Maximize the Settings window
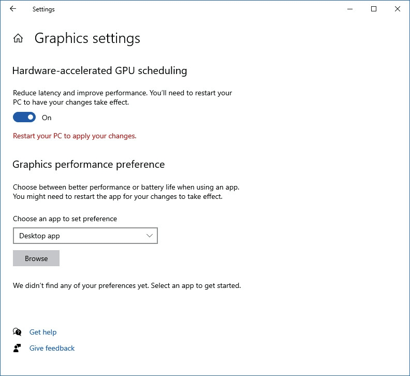The height and width of the screenshot is (376, 410). (374, 9)
